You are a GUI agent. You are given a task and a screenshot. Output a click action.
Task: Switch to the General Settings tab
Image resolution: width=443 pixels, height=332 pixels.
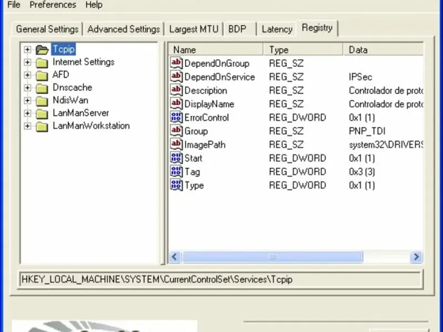pyautogui.click(x=47, y=29)
